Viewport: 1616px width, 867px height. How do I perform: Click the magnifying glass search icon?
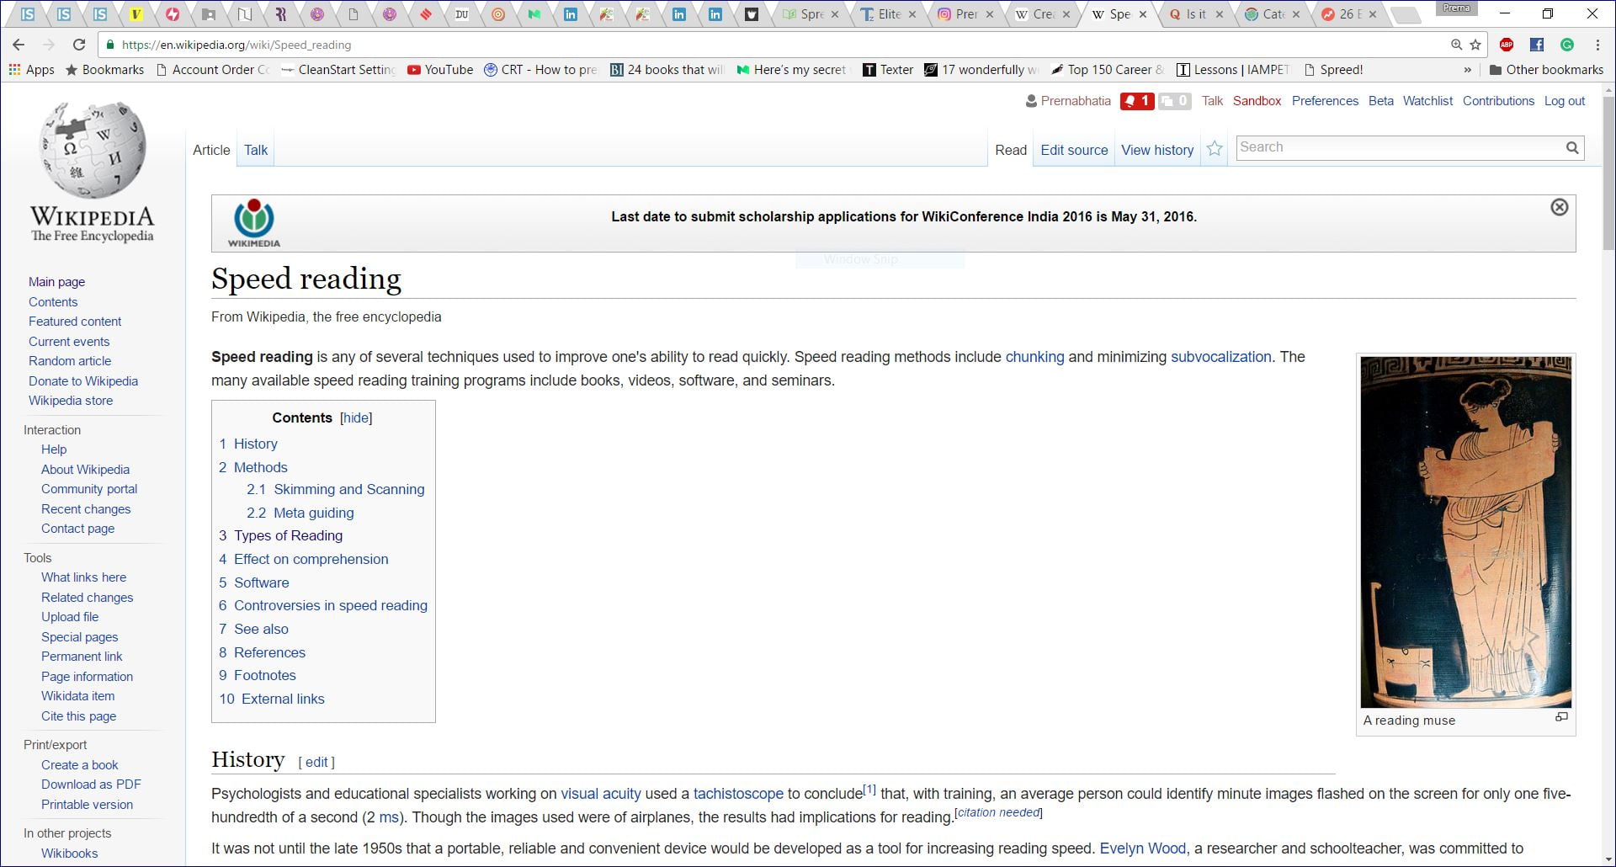point(1571,148)
